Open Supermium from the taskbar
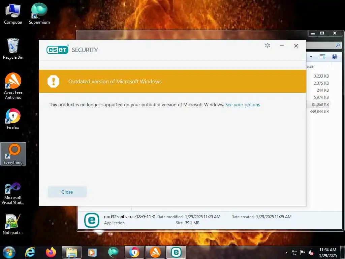The width and height of the screenshot is (345, 259). coord(113,252)
